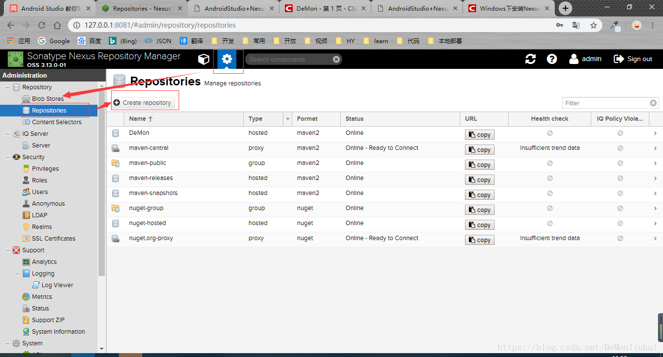Clear the Search components field
663x357 pixels.
(336, 59)
